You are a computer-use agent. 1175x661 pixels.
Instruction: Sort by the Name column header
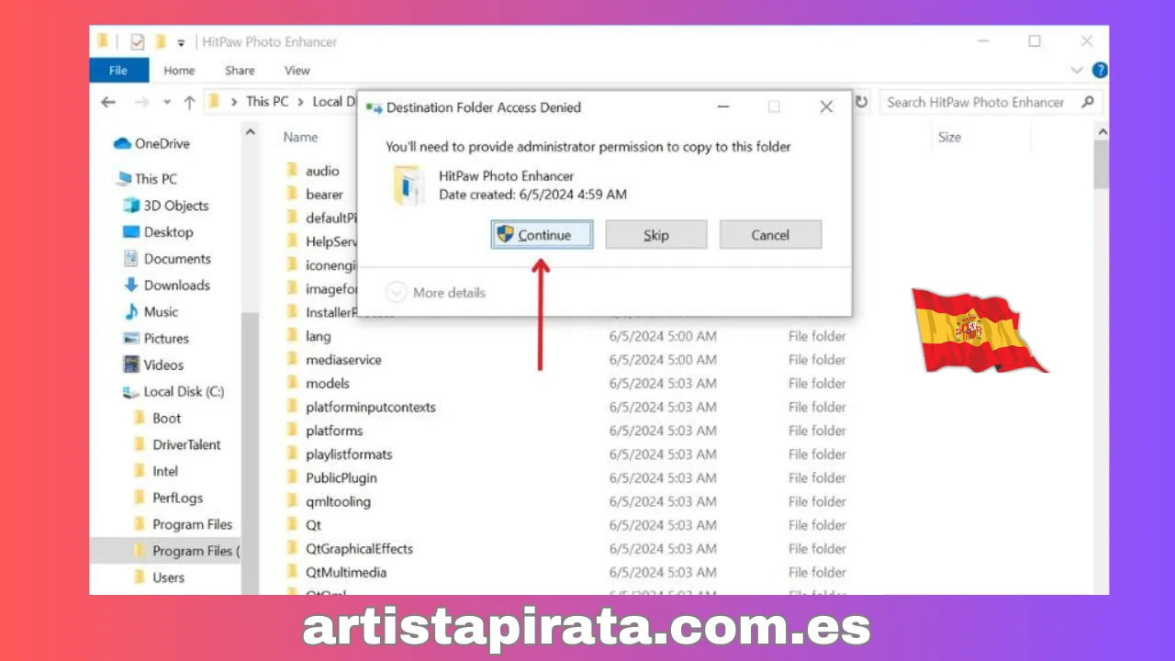(300, 137)
